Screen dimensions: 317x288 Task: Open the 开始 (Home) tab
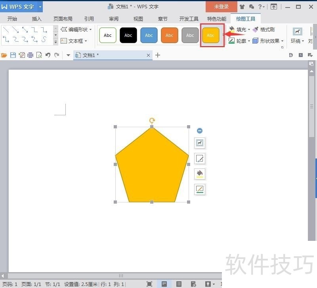tap(12, 19)
